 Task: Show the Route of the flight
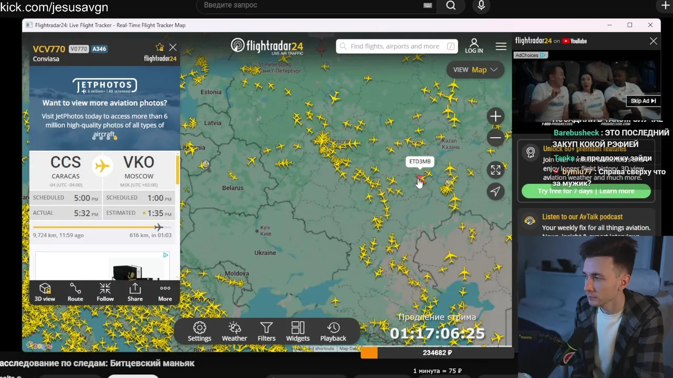click(x=75, y=292)
